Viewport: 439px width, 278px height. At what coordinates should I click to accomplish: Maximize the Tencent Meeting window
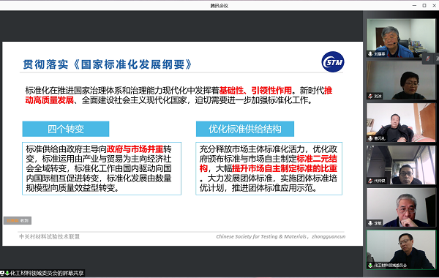424,5
